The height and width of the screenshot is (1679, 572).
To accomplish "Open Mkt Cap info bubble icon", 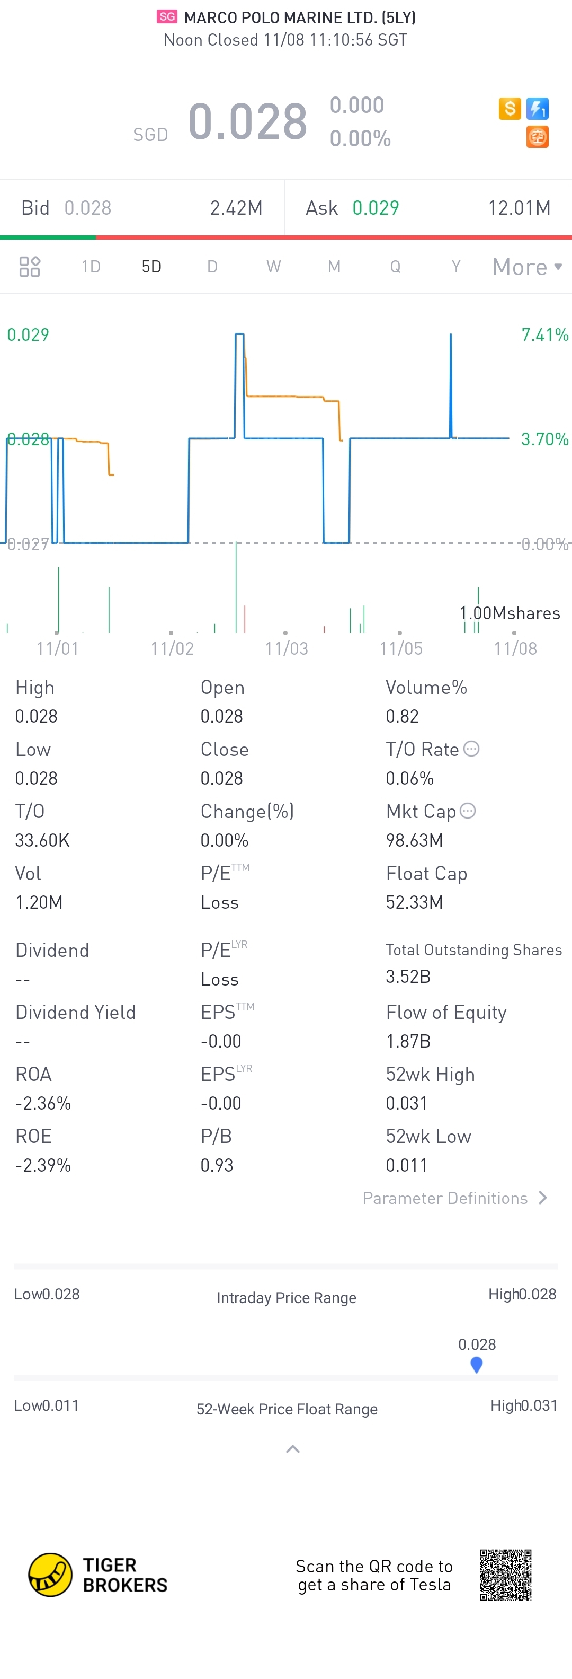I will click(x=468, y=811).
